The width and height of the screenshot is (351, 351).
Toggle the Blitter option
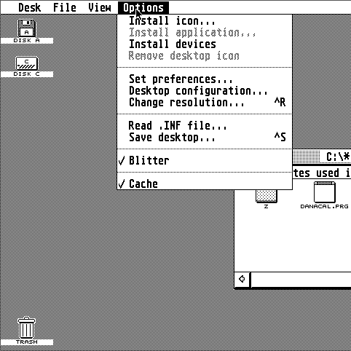tap(205, 161)
